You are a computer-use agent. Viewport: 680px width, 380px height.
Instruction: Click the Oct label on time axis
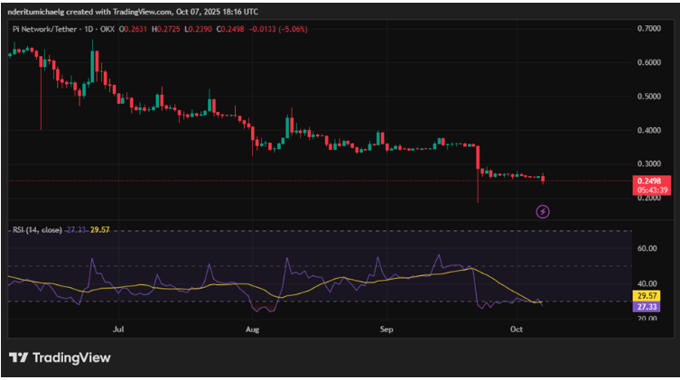pos(516,329)
